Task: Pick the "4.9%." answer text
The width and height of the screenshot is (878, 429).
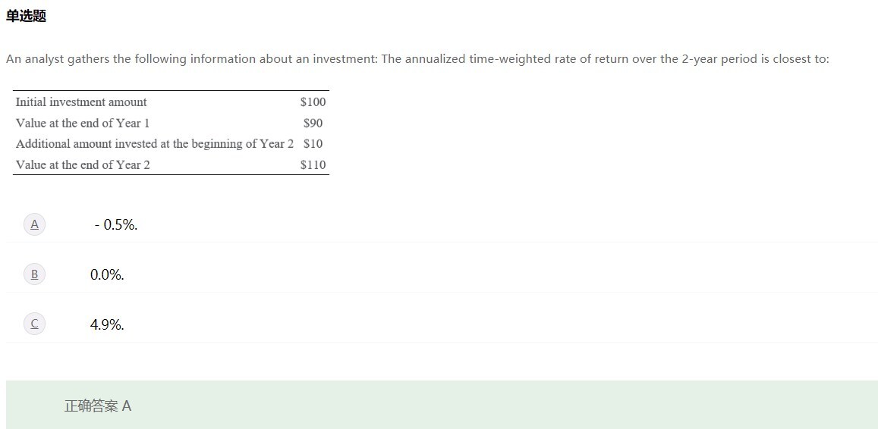Action: 107,324
